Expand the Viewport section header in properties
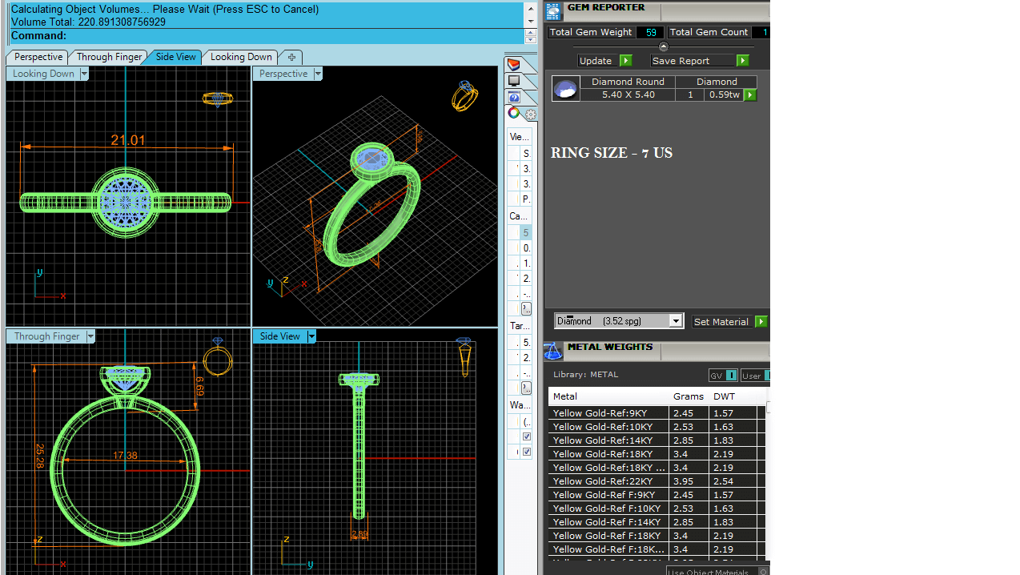 (520, 137)
